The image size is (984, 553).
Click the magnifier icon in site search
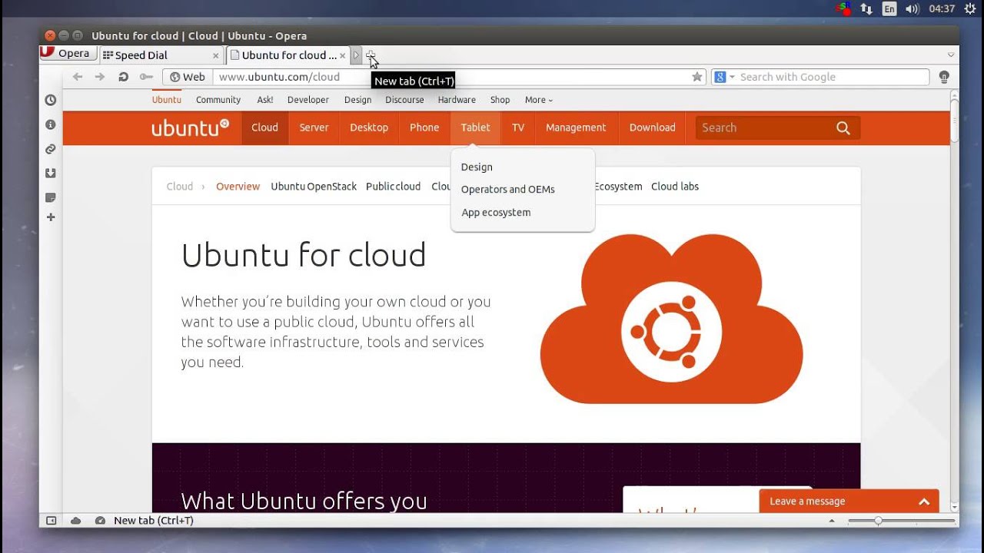click(x=843, y=128)
